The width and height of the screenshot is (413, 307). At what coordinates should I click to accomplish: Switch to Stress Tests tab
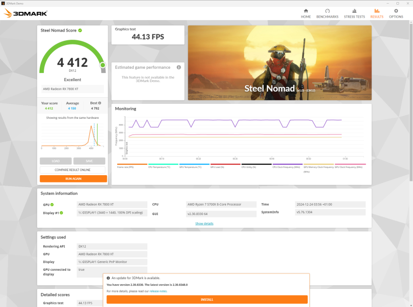(x=354, y=13)
